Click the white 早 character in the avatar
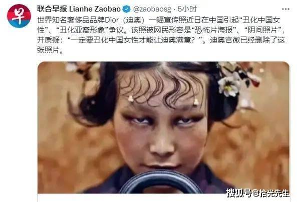The width and height of the screenshot is (297, 202). pyautogui.click(x=19, y=17)
